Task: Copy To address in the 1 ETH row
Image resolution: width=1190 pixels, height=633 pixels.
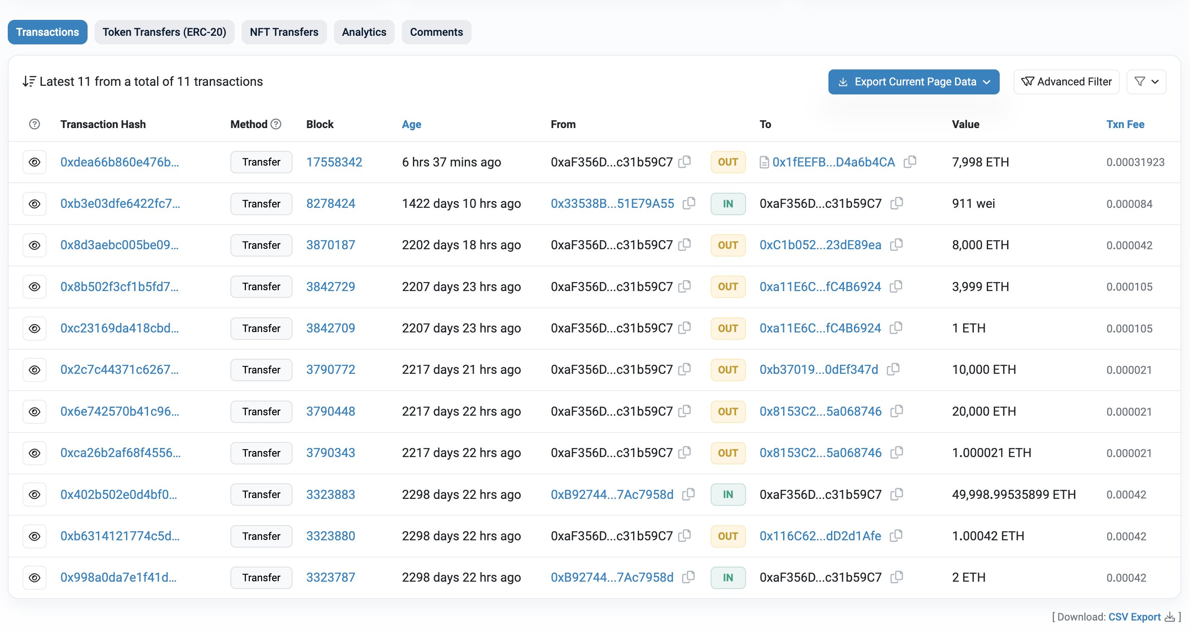Action: point(896,328)
